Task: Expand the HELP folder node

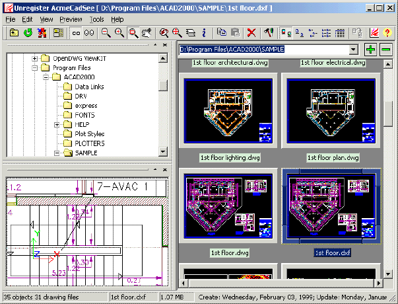Action: (x=57, y=124)
